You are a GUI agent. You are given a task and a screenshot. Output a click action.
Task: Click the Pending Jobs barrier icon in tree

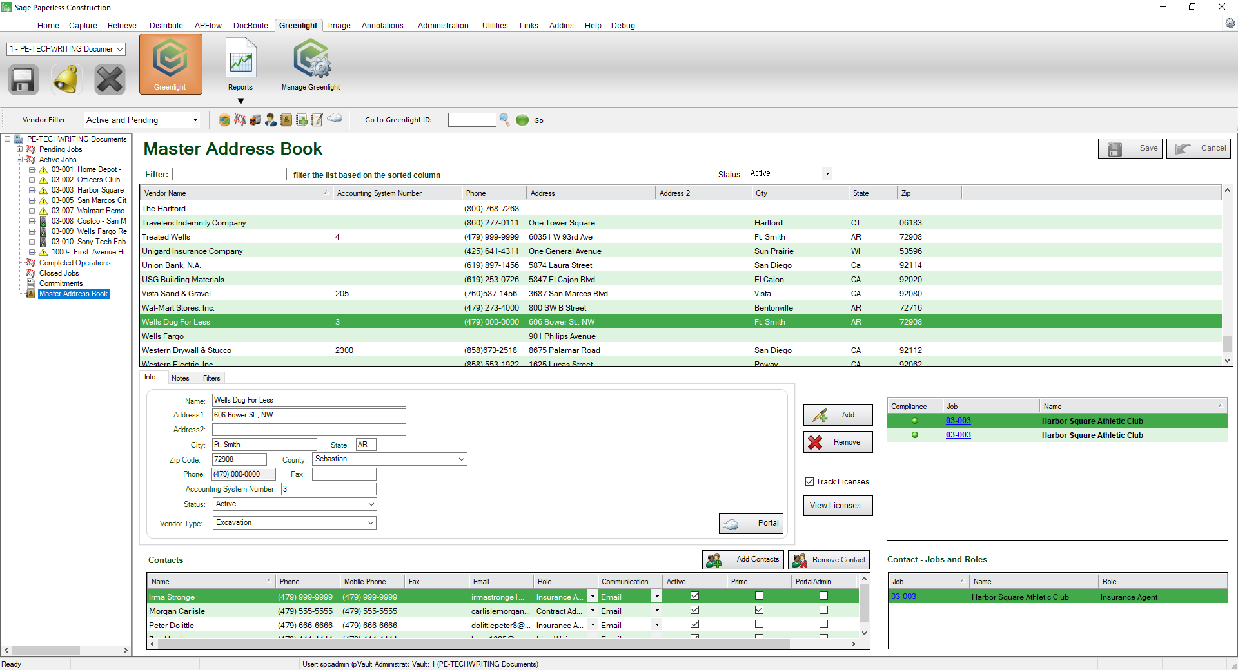point(30,149)
